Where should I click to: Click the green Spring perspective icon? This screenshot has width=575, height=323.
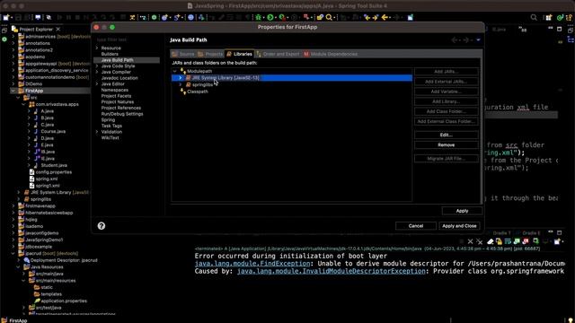point(560,17)
